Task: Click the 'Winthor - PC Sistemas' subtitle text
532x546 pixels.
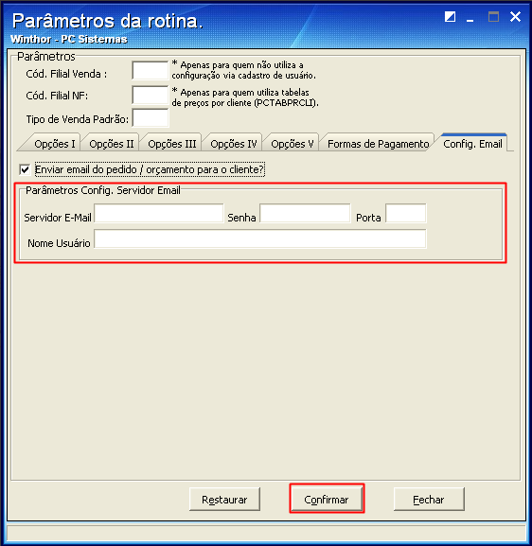Action: click(69, 40)
